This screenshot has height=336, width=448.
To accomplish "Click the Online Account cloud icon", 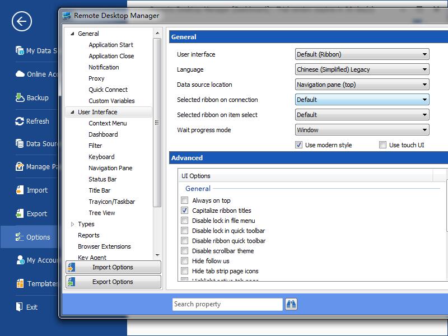I will point(20,74).
